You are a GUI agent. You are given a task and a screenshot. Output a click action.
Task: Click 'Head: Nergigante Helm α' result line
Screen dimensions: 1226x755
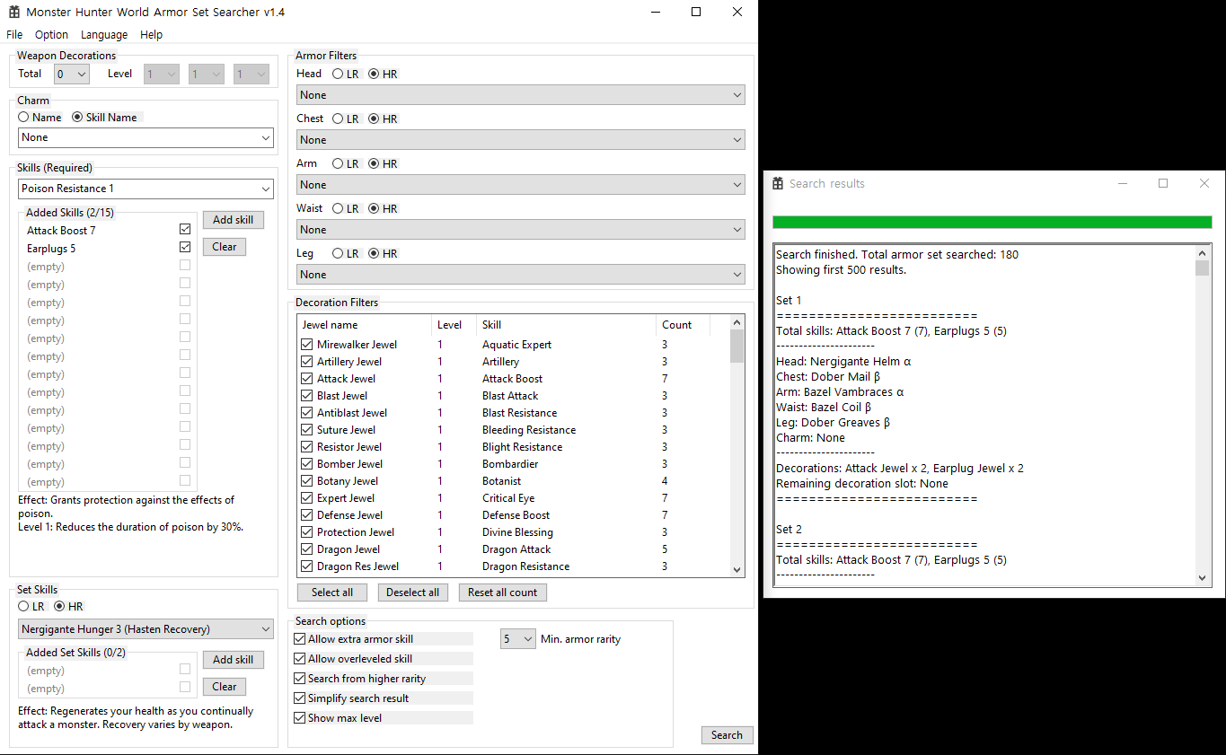(843, 361)
